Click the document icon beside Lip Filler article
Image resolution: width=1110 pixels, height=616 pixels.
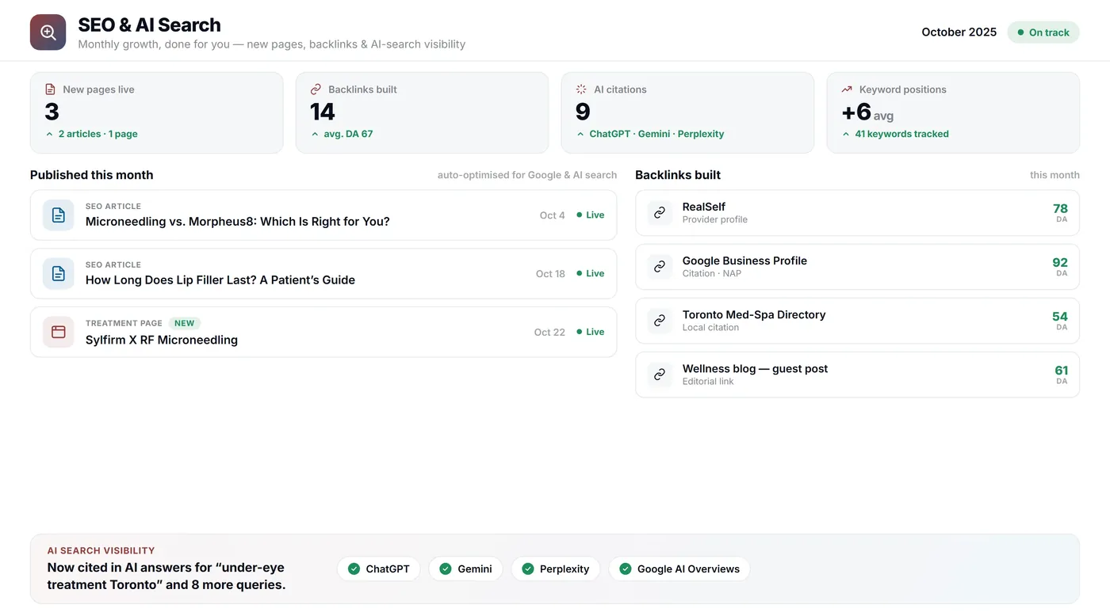[x=59, y=273]
